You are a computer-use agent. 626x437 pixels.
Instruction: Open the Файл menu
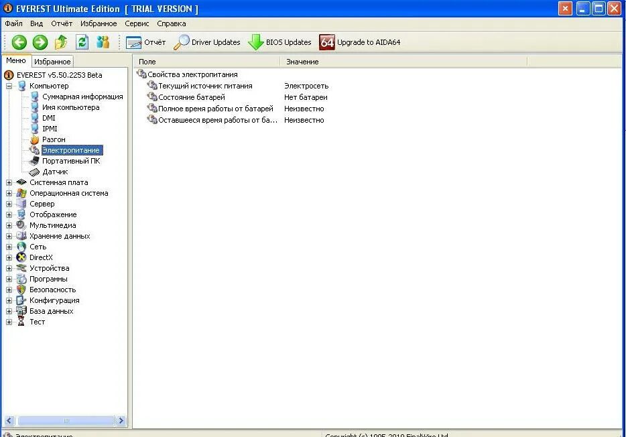point(13,23)
